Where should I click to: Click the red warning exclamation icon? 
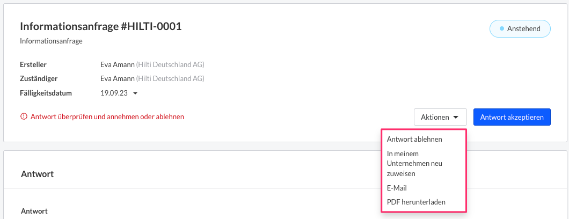[x=24, y=117]
